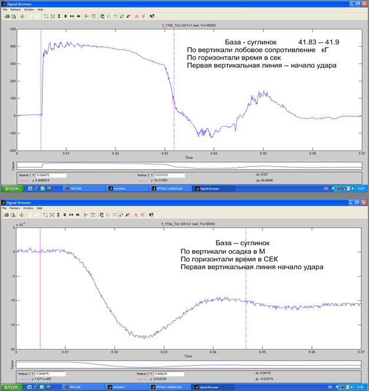Activate Mouse Zoom tool in top window toolbar
Viewport: 369px width, 391px height.
(44, 17)
